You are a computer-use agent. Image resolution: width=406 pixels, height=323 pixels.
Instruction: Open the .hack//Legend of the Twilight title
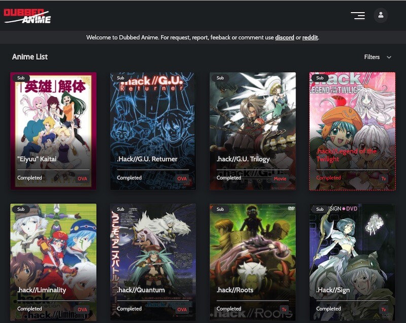(347, 155)
